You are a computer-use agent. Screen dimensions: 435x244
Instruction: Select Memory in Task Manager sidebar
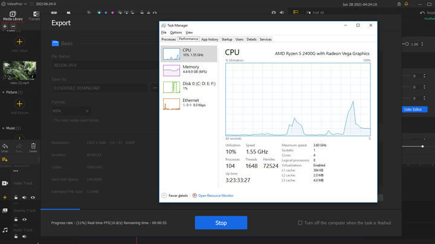pos(188,71)
